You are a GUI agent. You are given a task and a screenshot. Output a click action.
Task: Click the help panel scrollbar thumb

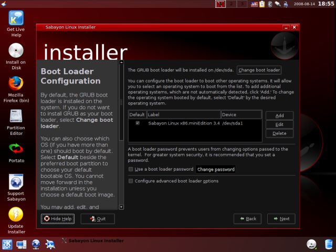[x=121, y=102]
